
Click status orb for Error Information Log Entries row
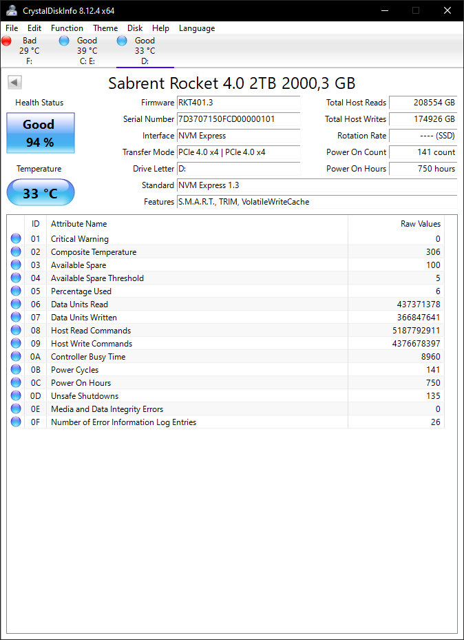coord(16,422)
